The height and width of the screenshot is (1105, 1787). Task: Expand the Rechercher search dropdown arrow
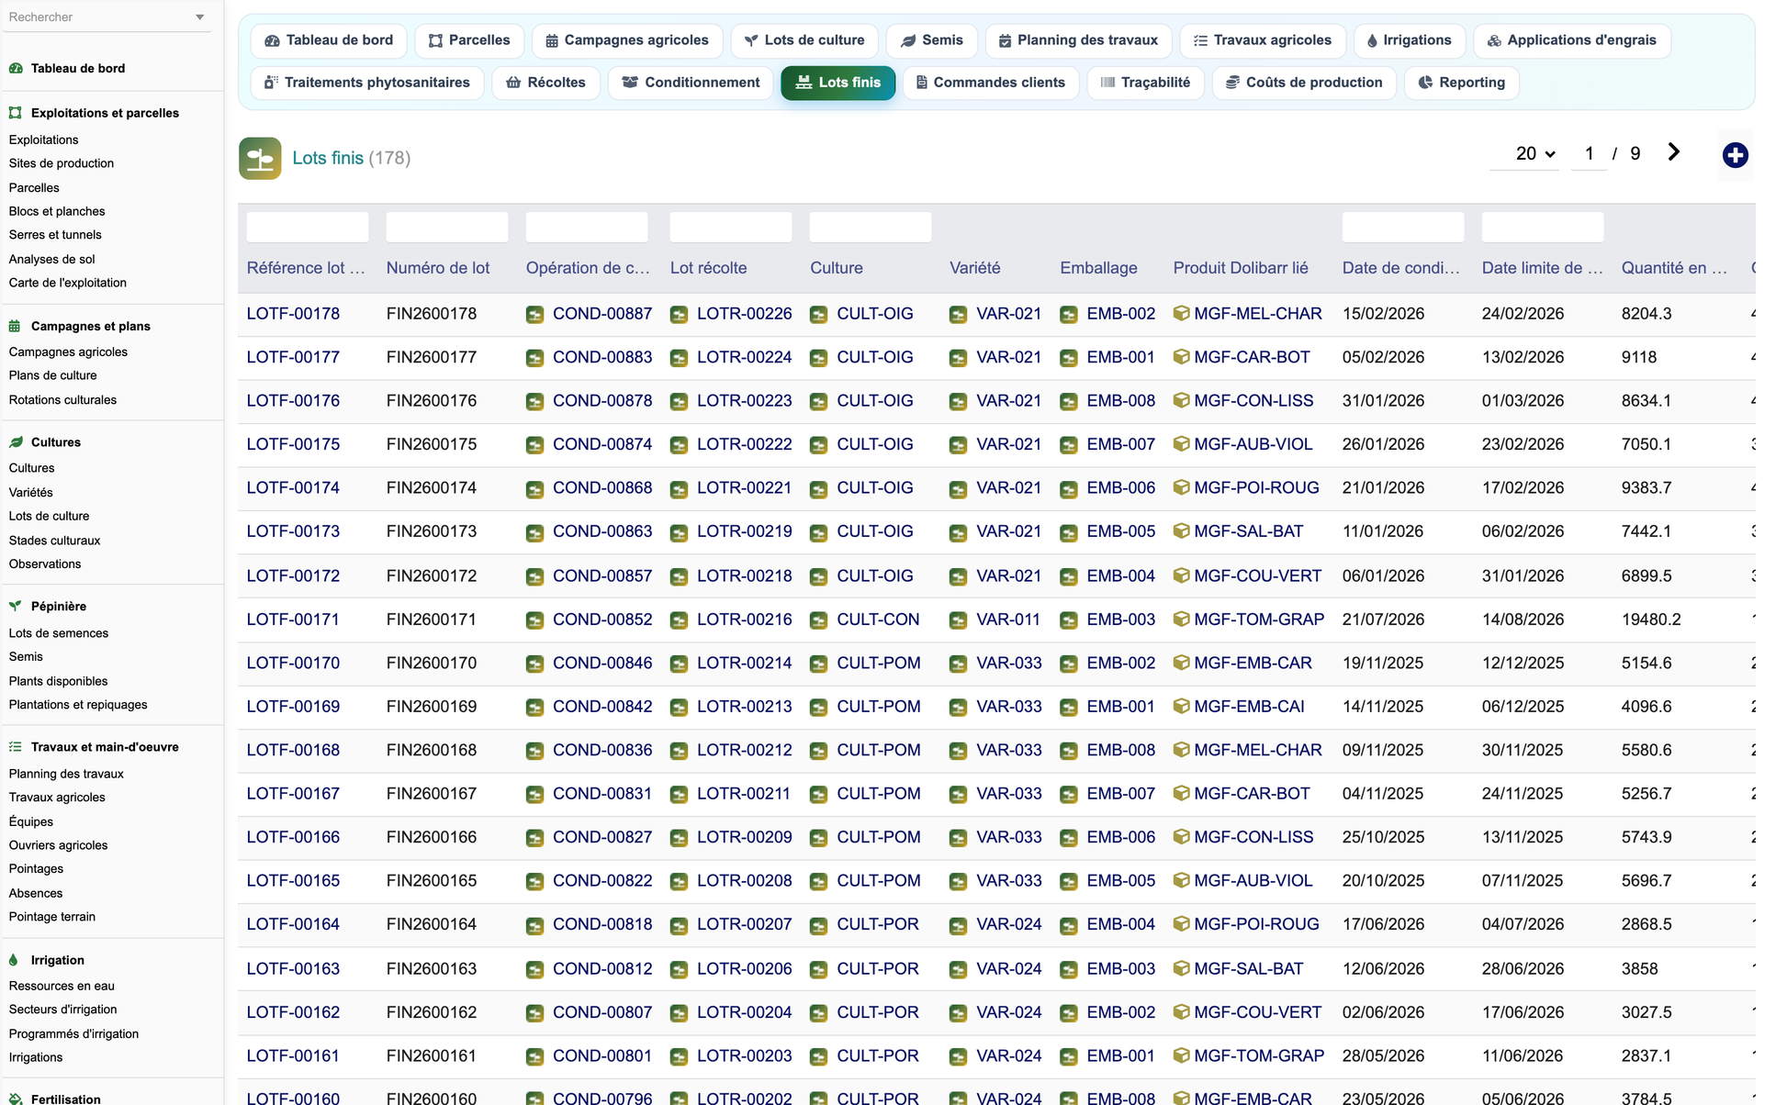(200, 17)
